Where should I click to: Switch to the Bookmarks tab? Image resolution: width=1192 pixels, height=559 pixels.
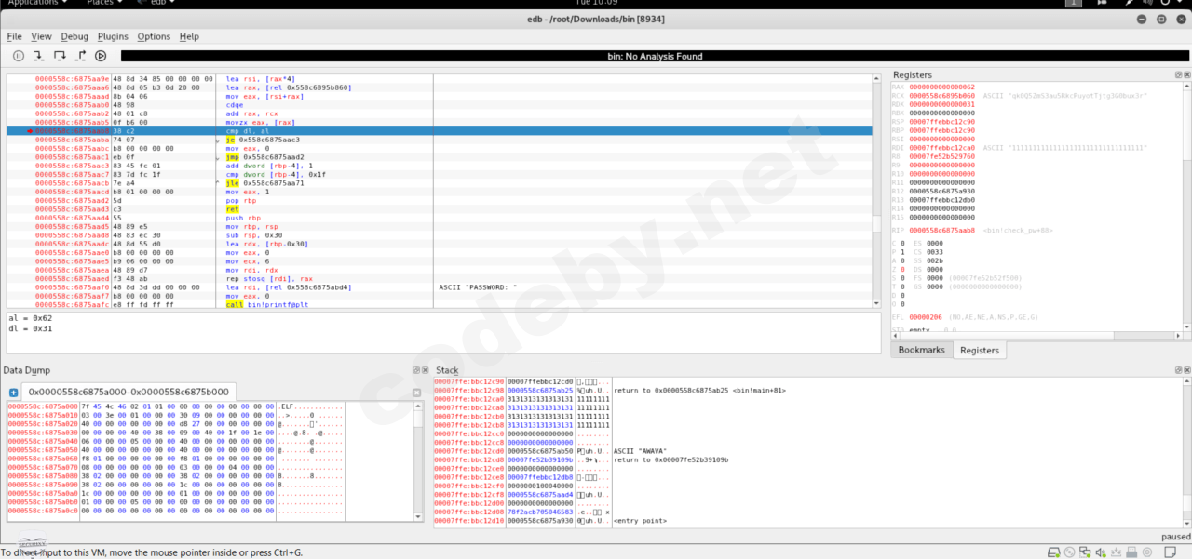tap(921, 350)
